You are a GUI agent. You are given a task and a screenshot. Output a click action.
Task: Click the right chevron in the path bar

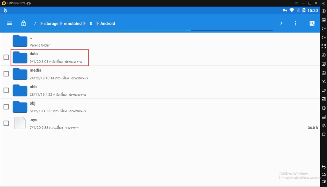click(281, 23)
